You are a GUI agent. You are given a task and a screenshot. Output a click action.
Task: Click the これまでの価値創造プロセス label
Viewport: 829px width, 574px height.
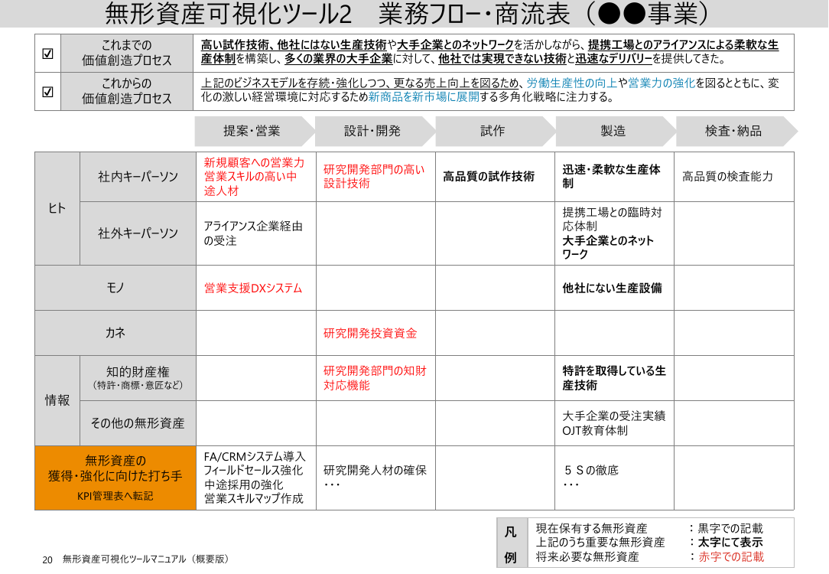126,53
